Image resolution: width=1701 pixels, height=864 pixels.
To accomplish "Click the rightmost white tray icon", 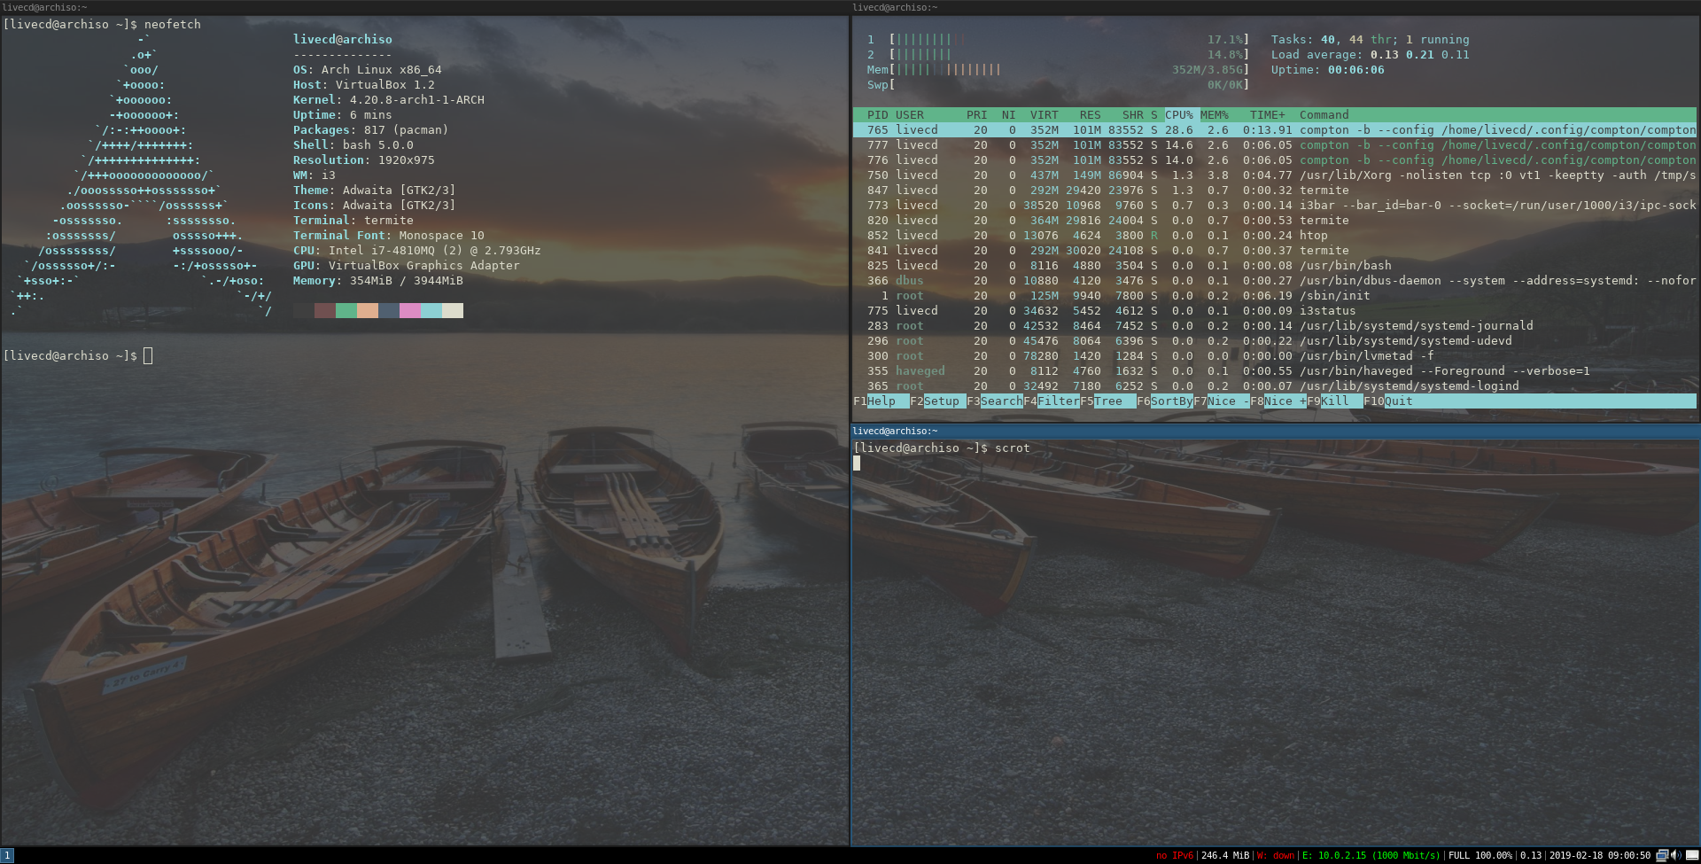I will click(x=1691, y=855).
